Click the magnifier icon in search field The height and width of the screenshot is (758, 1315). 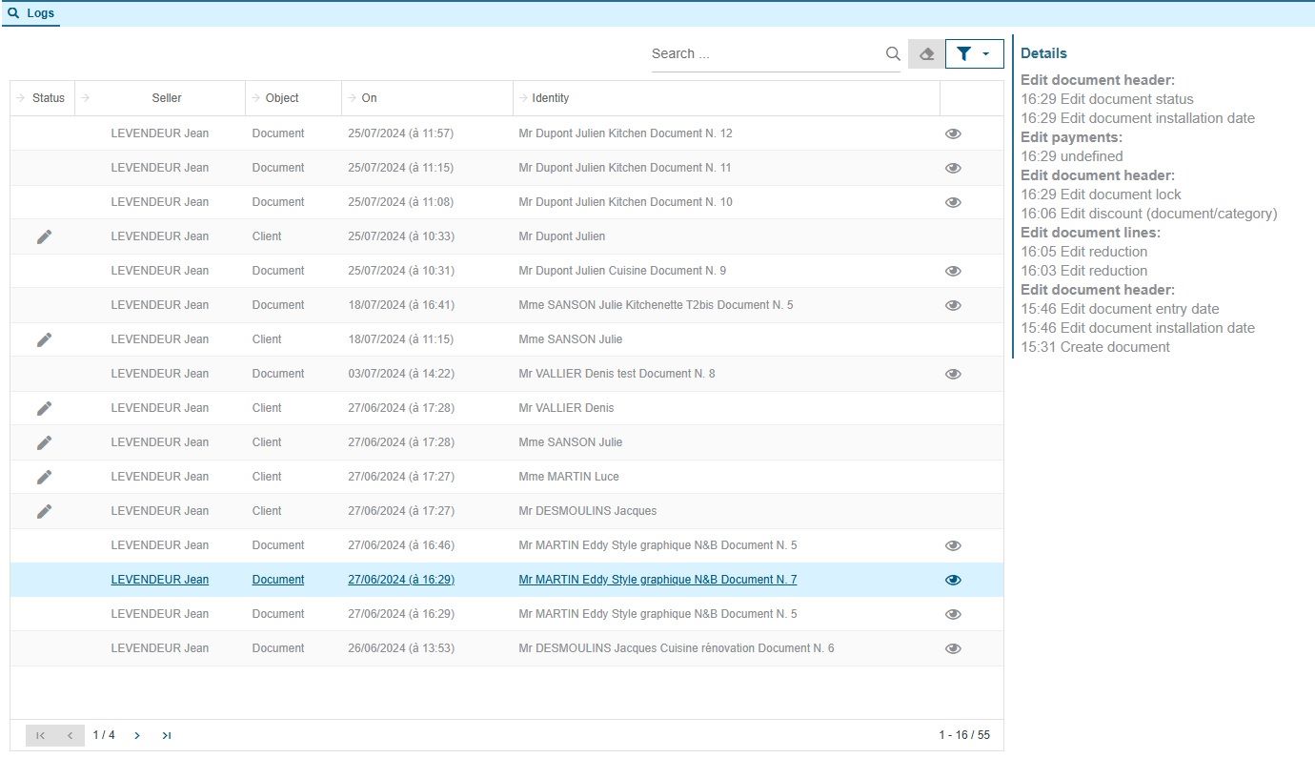coord(893,54)
